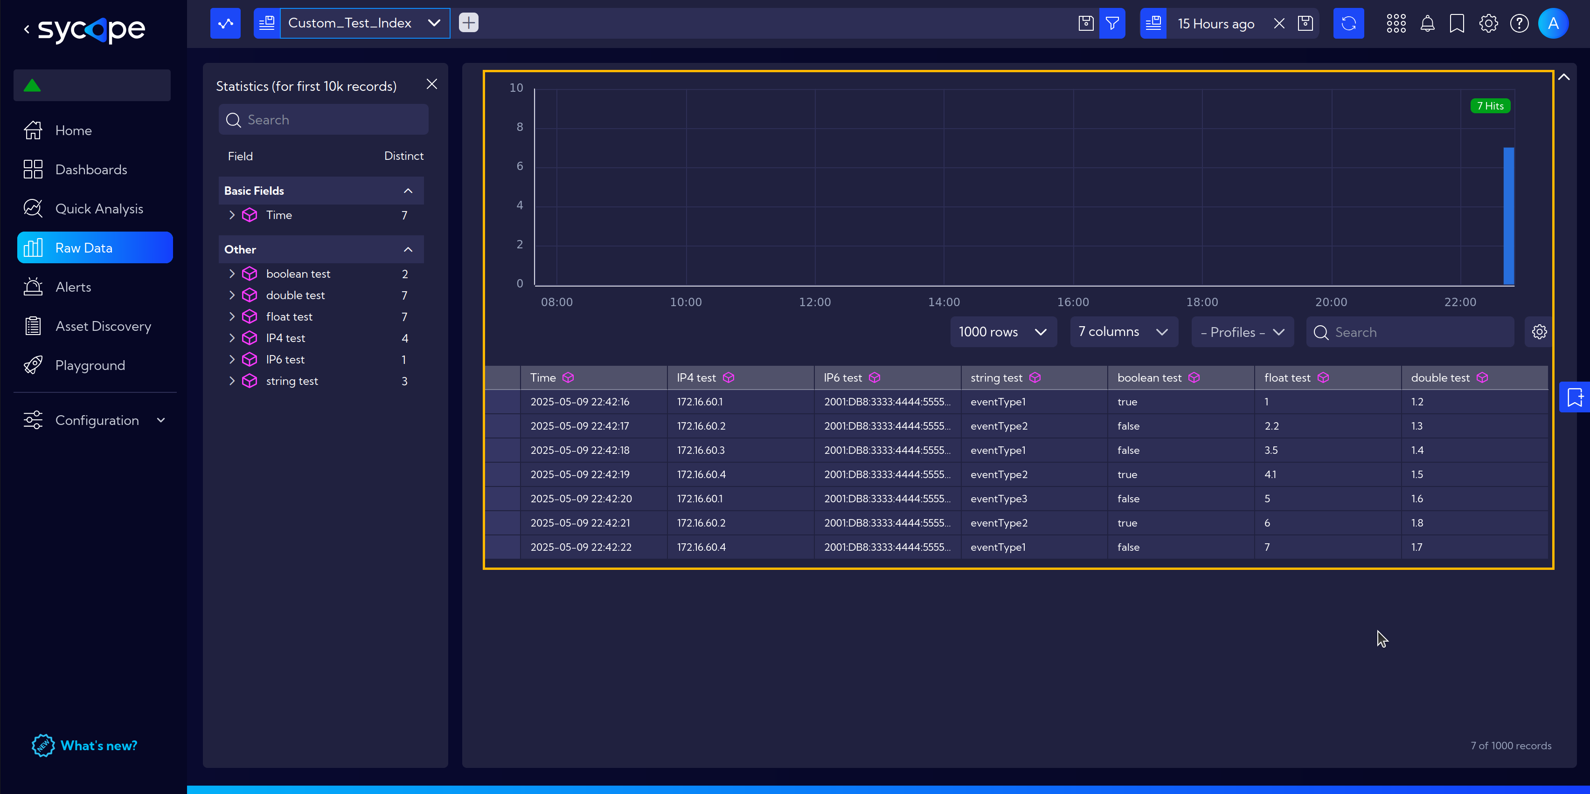Expand the Time field statistics

[x=232, y=214]
